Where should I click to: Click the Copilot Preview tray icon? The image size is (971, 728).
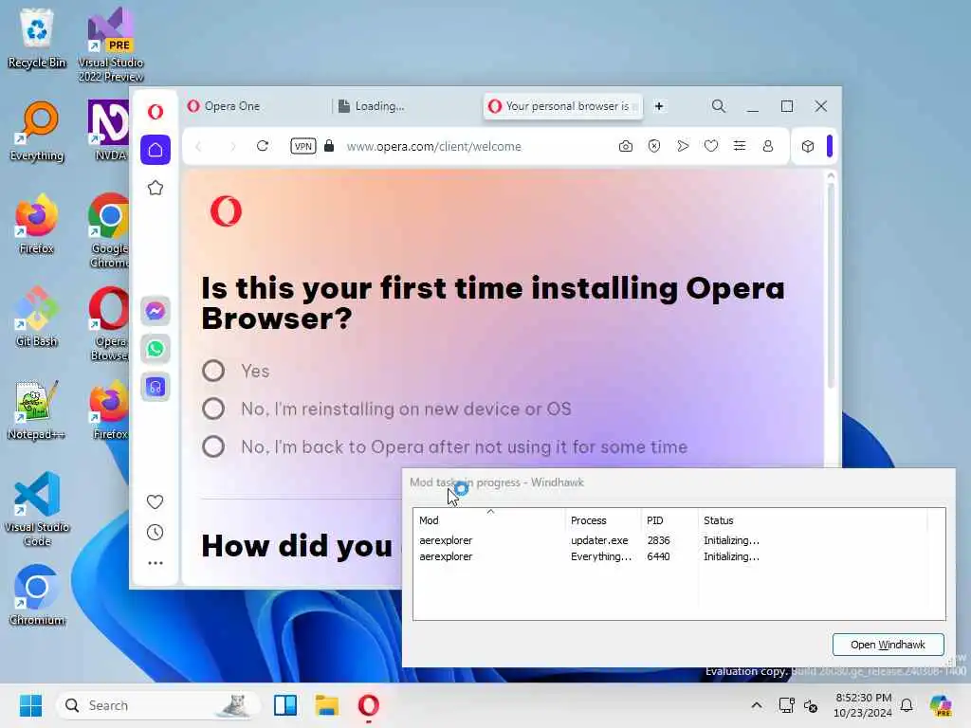pos(941,705)
